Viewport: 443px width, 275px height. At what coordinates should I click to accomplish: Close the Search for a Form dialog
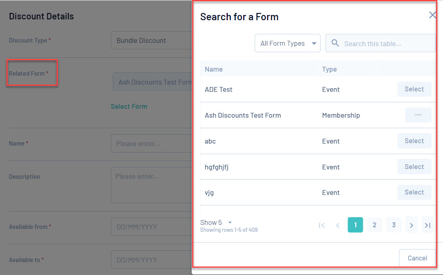pyautogui.click(x=432, y=15)
